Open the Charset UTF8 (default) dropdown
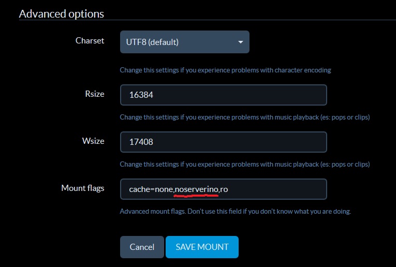Viewport: 396px width, 267px height. point(185,42)
